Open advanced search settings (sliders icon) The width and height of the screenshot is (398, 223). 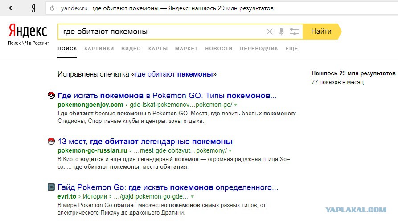295,32
